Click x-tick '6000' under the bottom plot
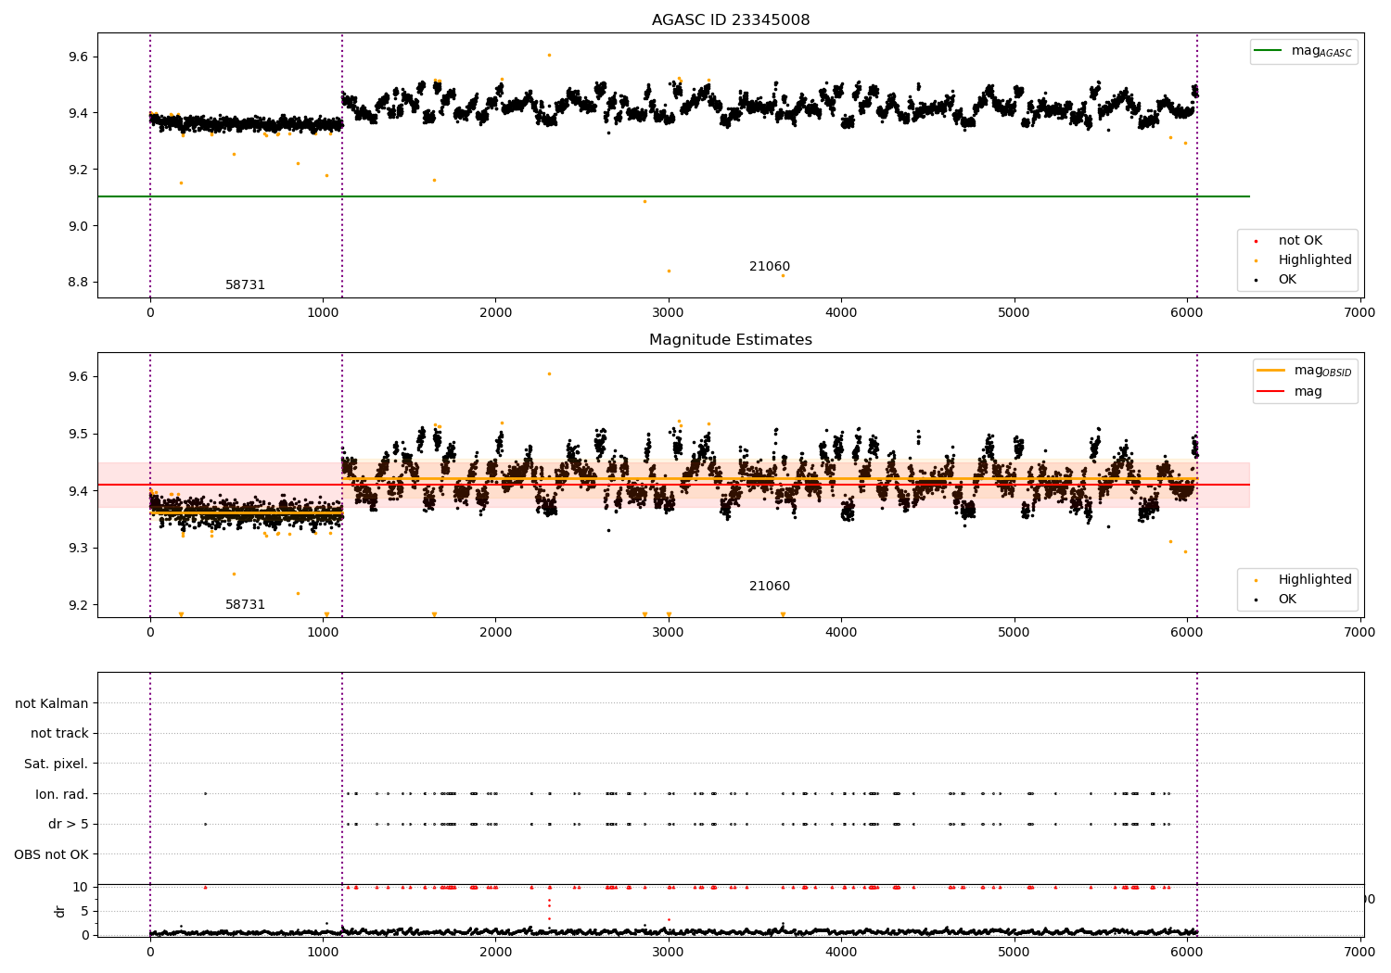The width and height of the screenshot is (1391, 973). tap(1187, 952)
